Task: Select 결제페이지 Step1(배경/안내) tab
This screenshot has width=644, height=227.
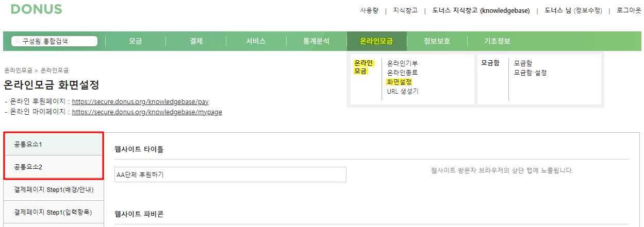Action: tap(54, 190)
